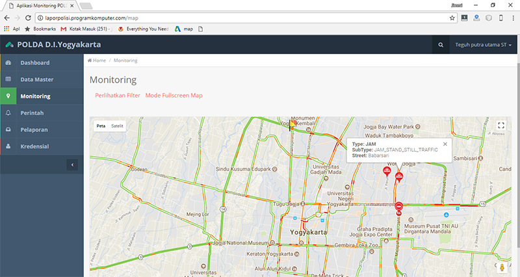The image size is (520, 277).
Task: Open Kotak Masuk Gmail bookmark
Action: coord(86,29)
